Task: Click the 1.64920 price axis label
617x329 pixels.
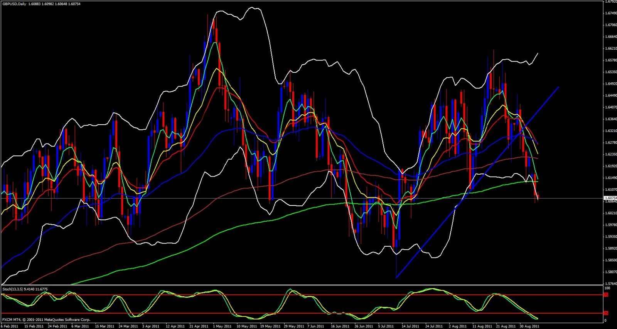Action: click(610, 84)
